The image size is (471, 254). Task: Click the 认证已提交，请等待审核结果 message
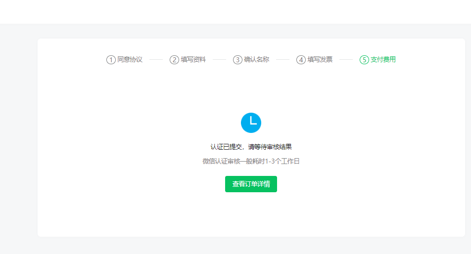point(251,147)
